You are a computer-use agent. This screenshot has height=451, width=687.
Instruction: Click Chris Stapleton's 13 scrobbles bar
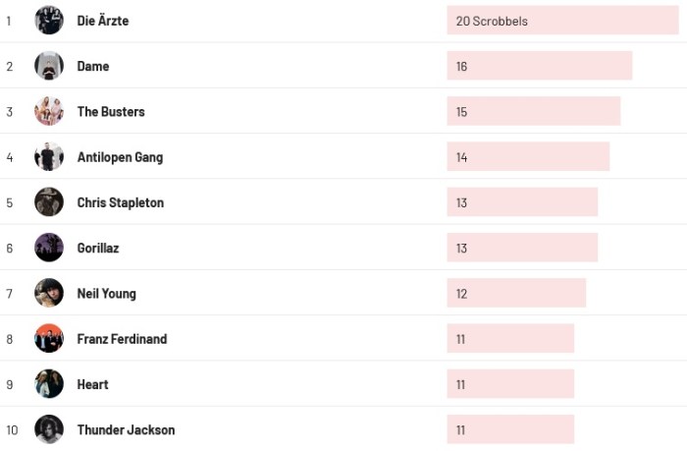(522, 202)
